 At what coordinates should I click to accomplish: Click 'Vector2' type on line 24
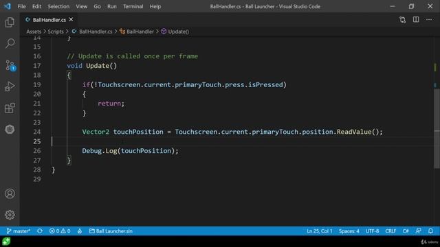[x=96, y=132]
